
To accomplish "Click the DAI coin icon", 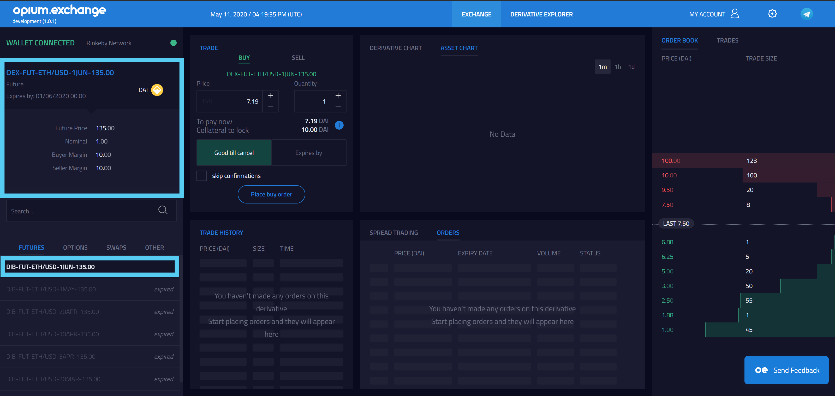I will [157, 90].
